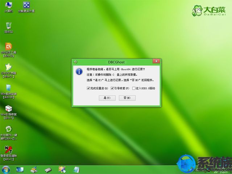Open the 计算机 desktop icon
The width and height of the screenshot is (232, 174).
(x=9, y=7)
